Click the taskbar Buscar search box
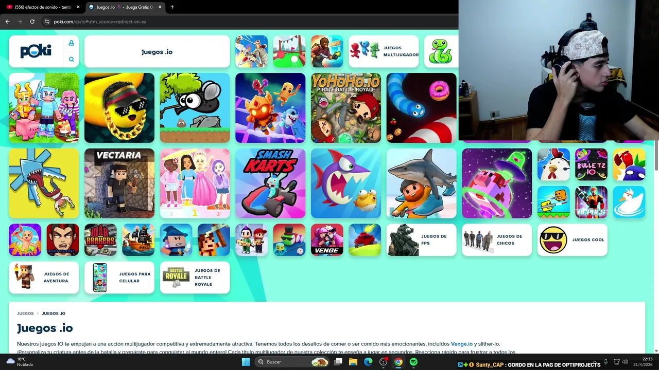This screenshot has width=659, height=370. coord(292,362)
